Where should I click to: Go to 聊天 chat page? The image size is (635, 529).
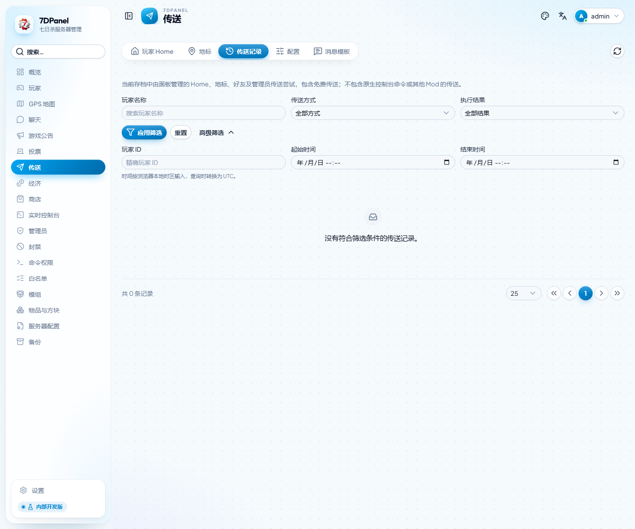click(x=58, y=120)
